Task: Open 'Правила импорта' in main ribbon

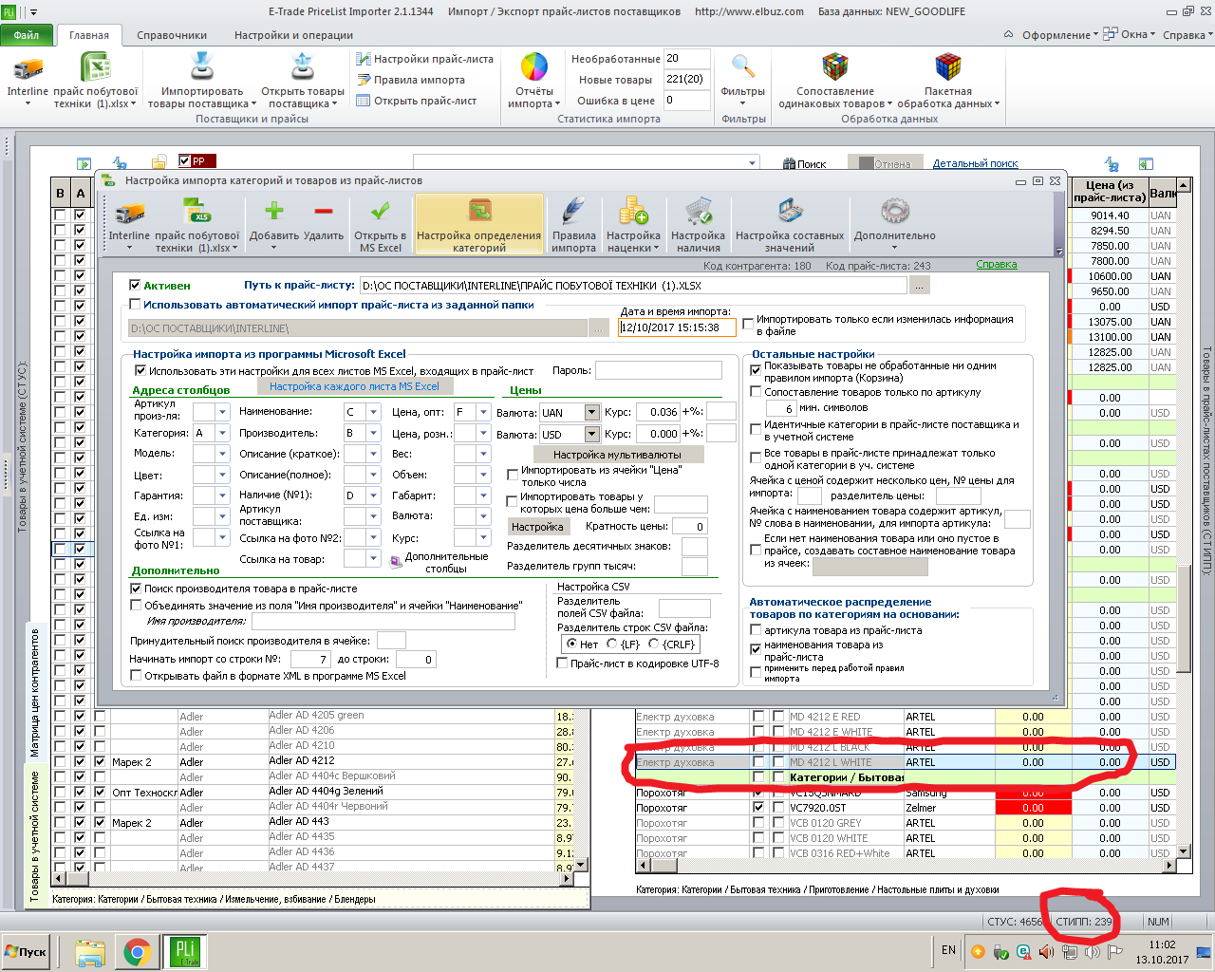Action: 411,80
